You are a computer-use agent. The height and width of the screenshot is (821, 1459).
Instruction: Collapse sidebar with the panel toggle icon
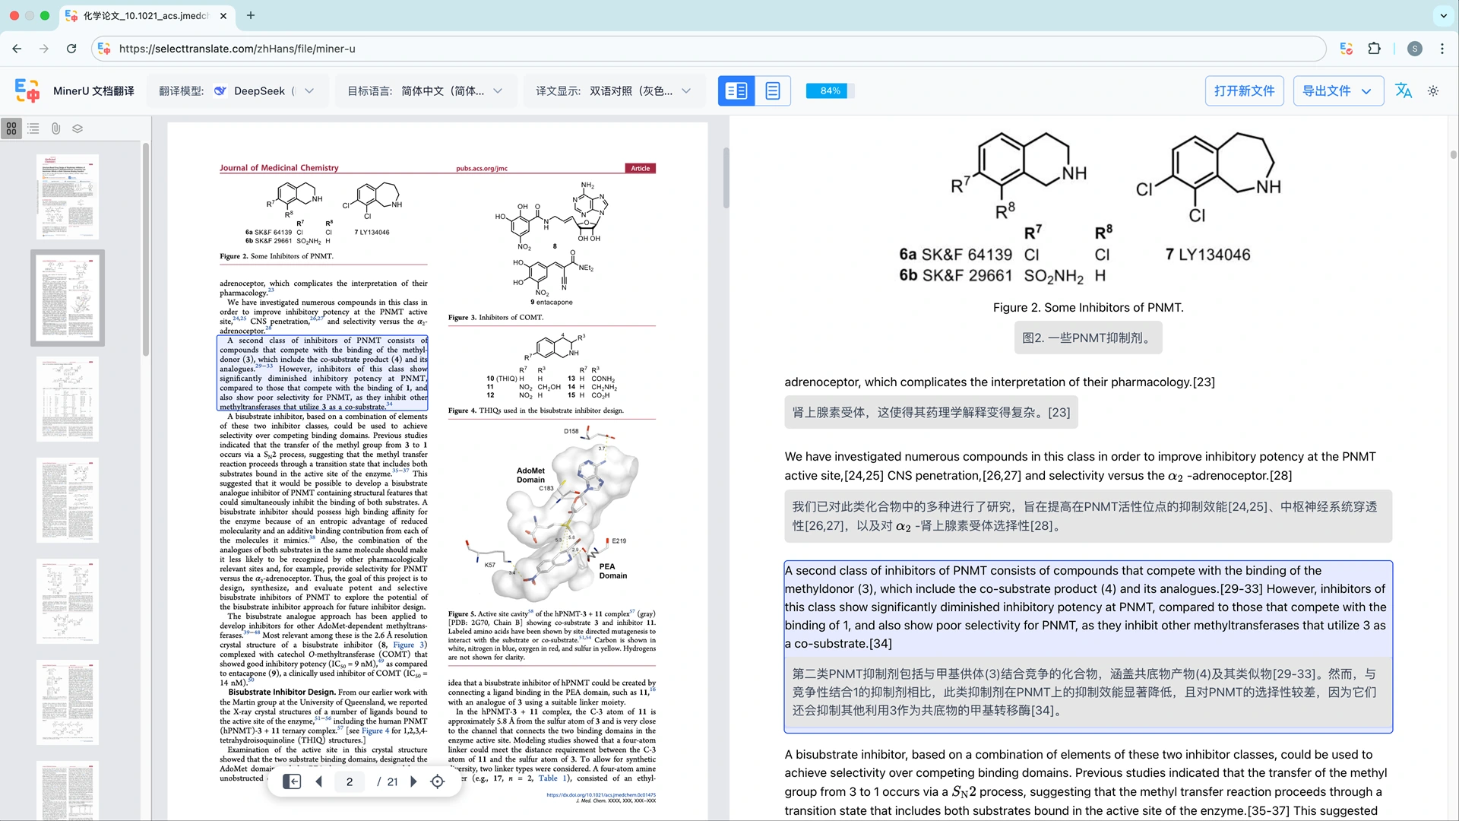292,781
